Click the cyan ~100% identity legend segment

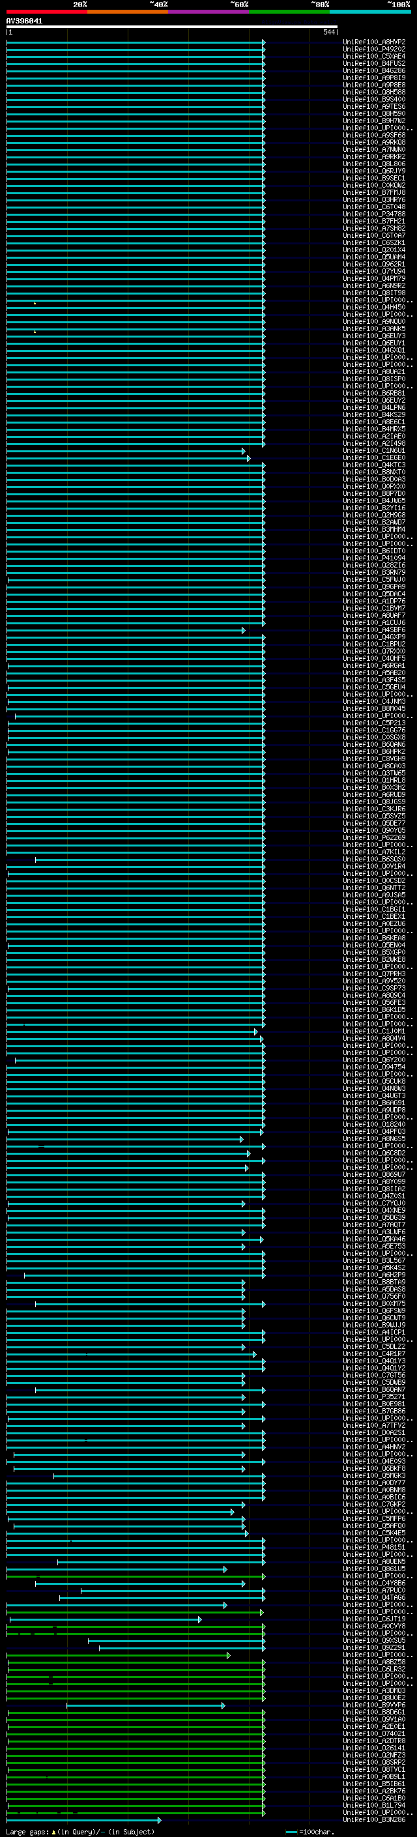tap(371, 12)
